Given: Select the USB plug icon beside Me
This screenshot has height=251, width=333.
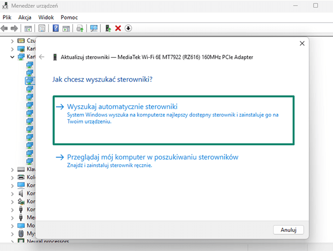Looking at the screenshot, I should tap(21, 217).
